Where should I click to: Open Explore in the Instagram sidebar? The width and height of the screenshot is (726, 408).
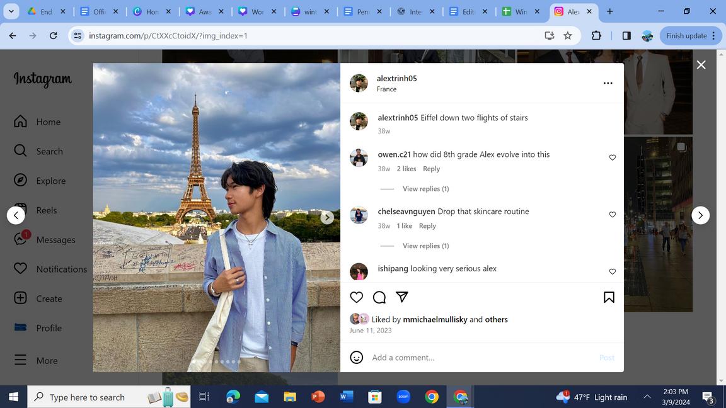click(39, 181)
